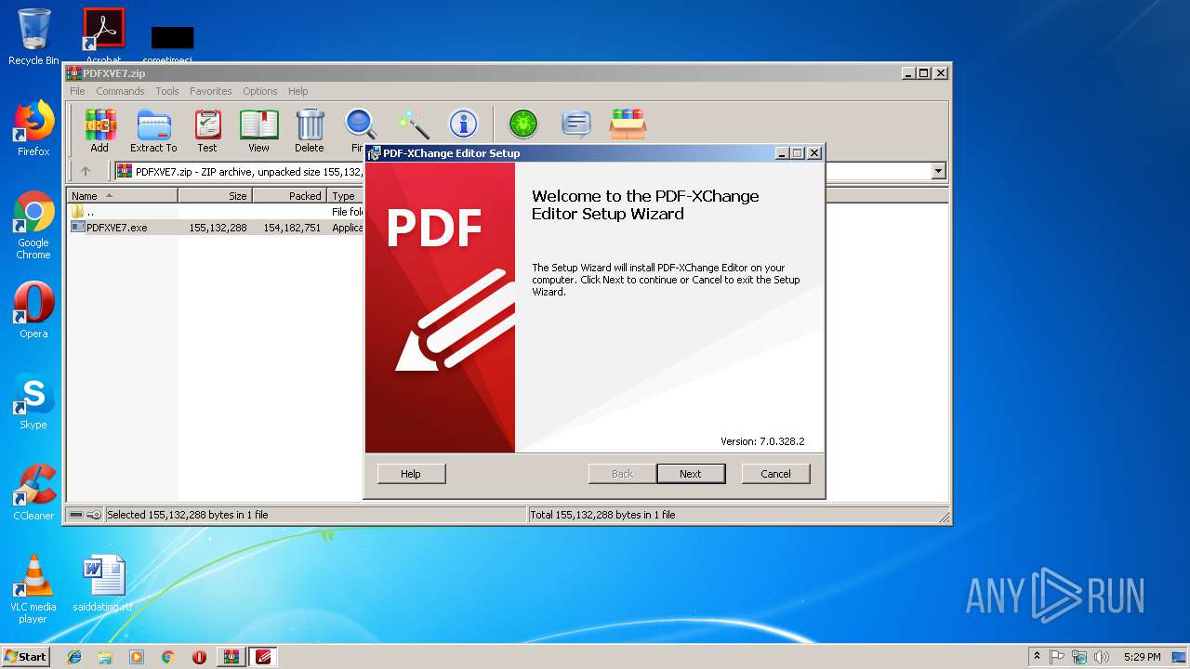
Task: Sort file list by Type column
Action: (345, 196)
